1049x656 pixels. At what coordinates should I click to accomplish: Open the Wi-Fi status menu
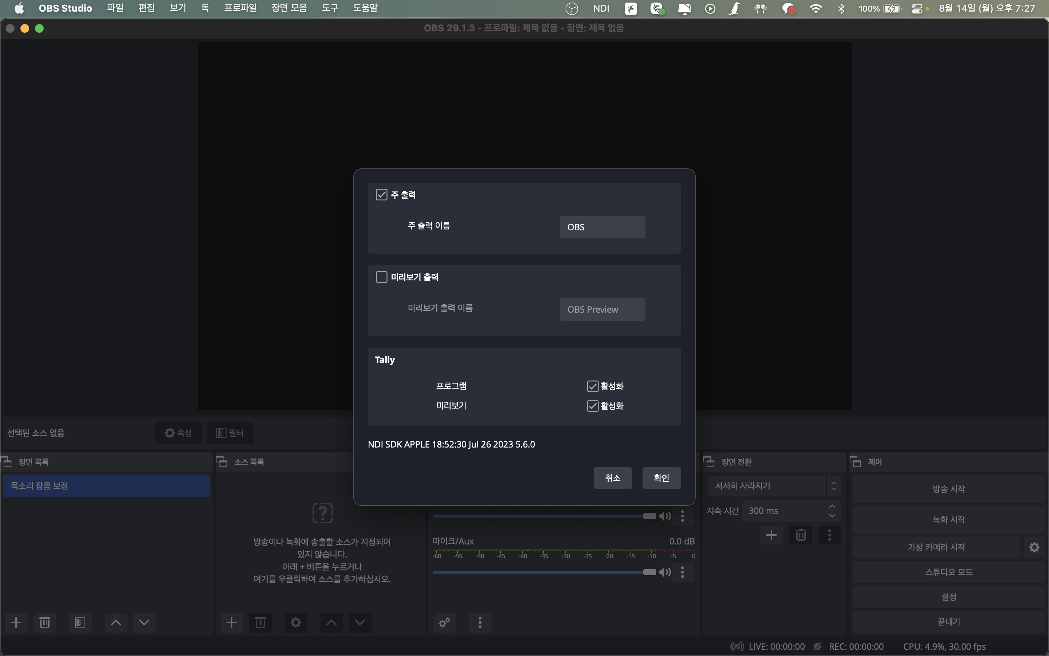pyautogui.click(x=816, y=8)
